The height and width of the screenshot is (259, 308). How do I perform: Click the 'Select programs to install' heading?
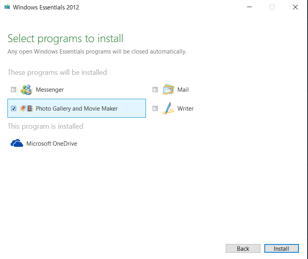point(65,39)
